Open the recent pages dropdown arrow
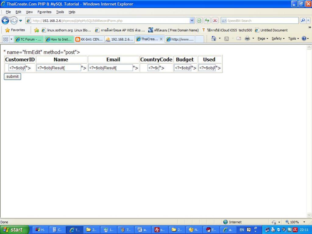This screenshot has width=312, height=234. [20, 20]
